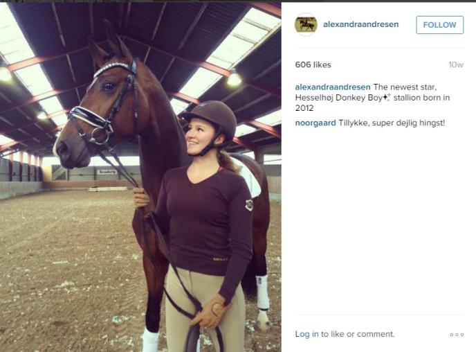Click the 10w post timestamp
This screenshot has width=476, height=352.
pos(456,64)
